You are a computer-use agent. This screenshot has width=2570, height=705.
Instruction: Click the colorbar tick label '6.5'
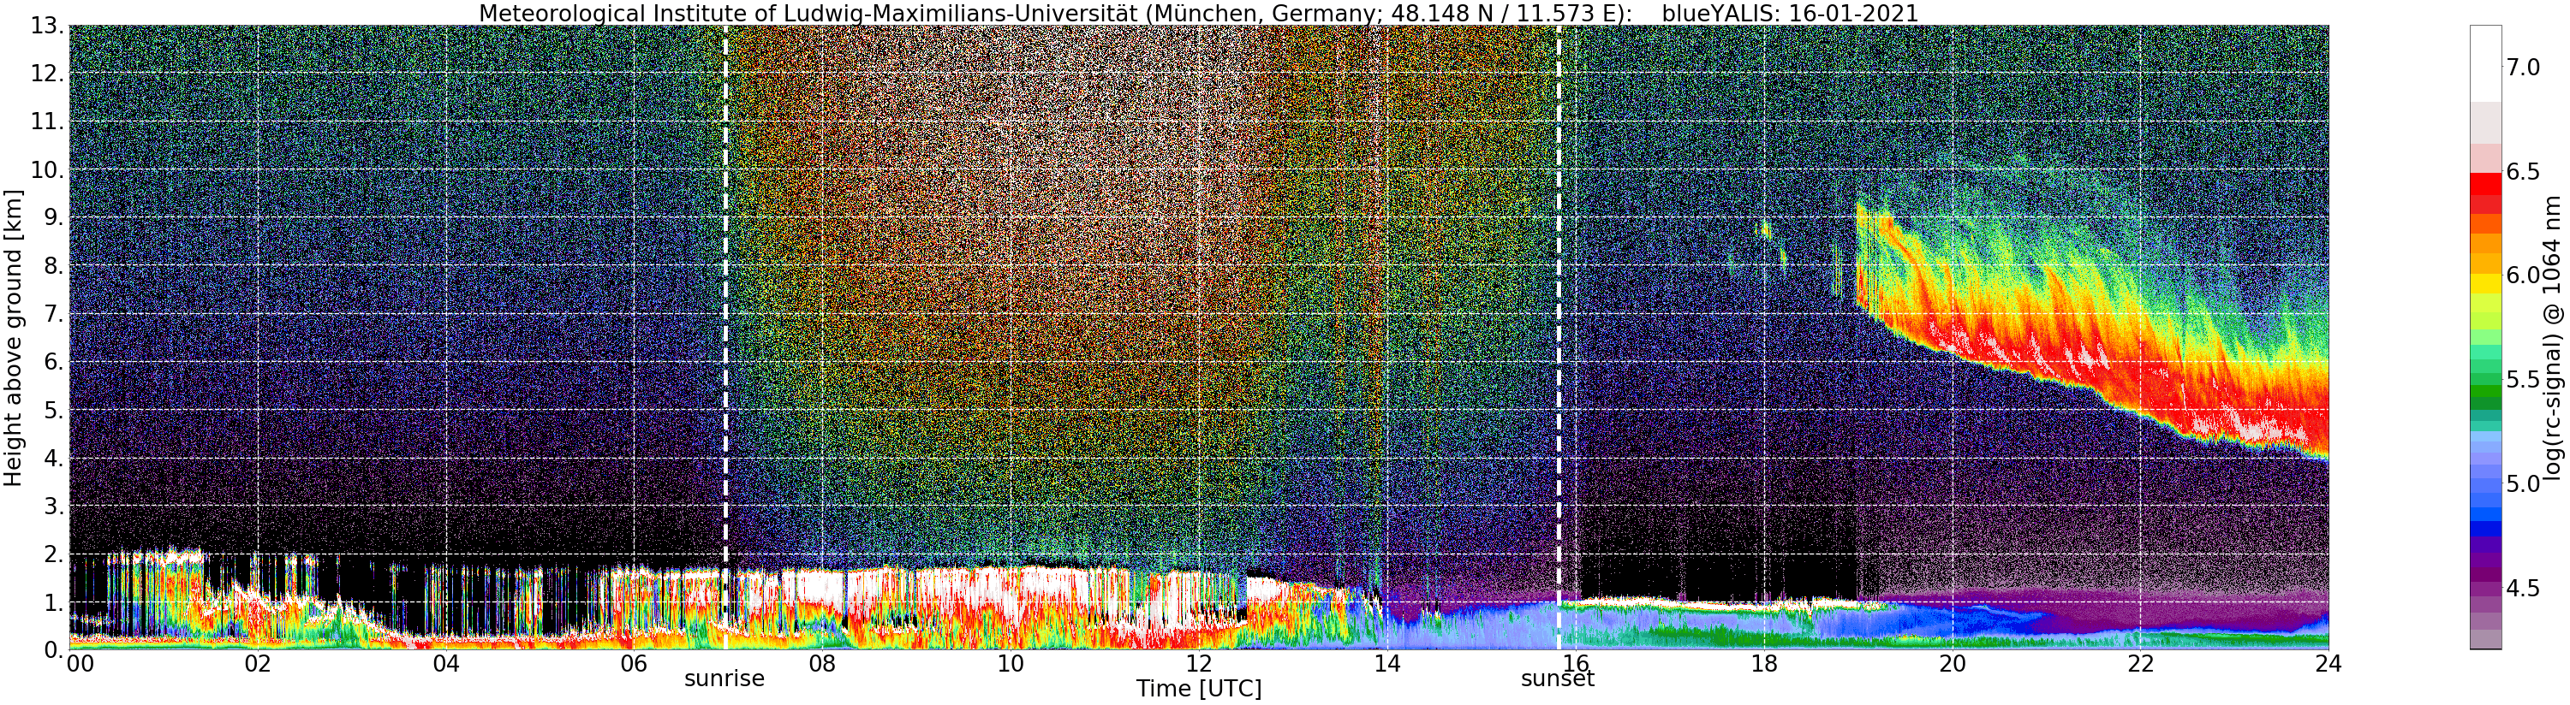[2523, 171]
